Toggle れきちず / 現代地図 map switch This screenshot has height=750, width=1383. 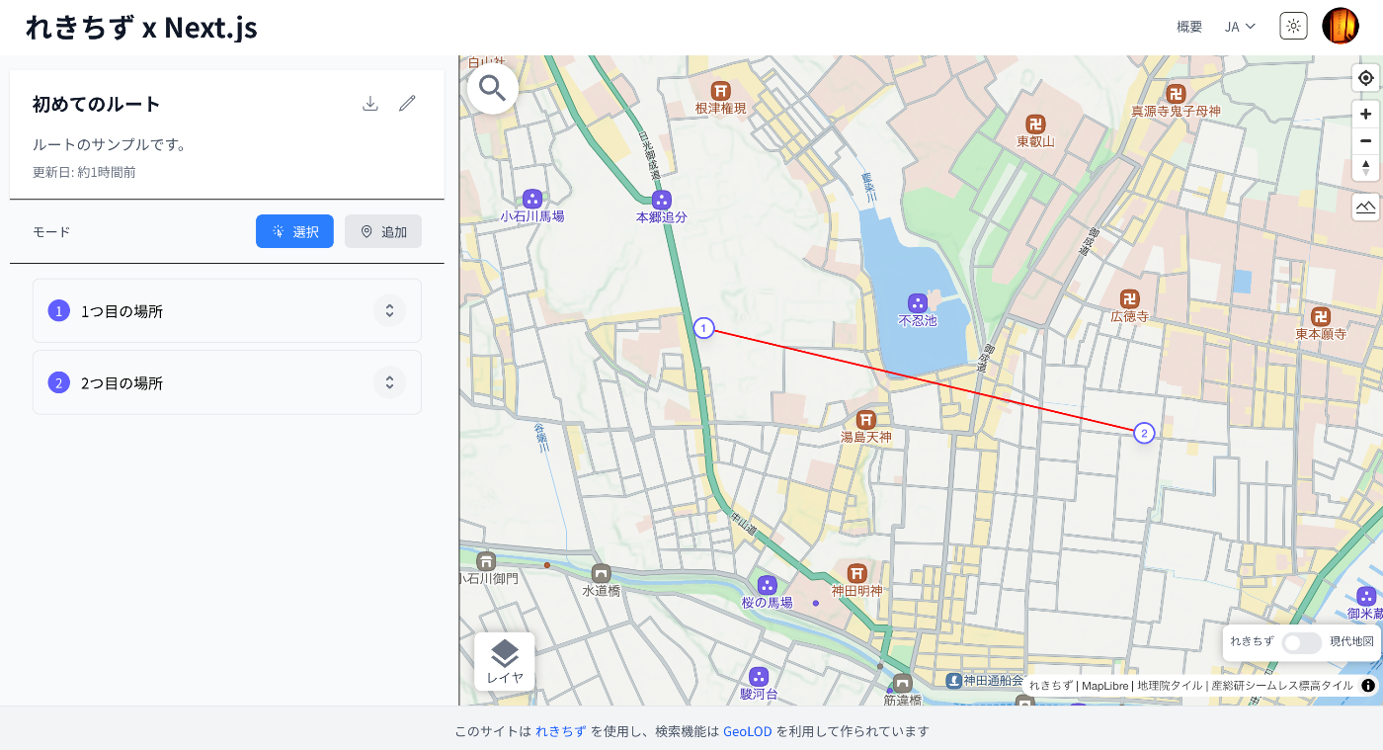click(1301, 642)
